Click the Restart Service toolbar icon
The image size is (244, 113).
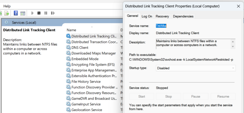click(53, 13)
